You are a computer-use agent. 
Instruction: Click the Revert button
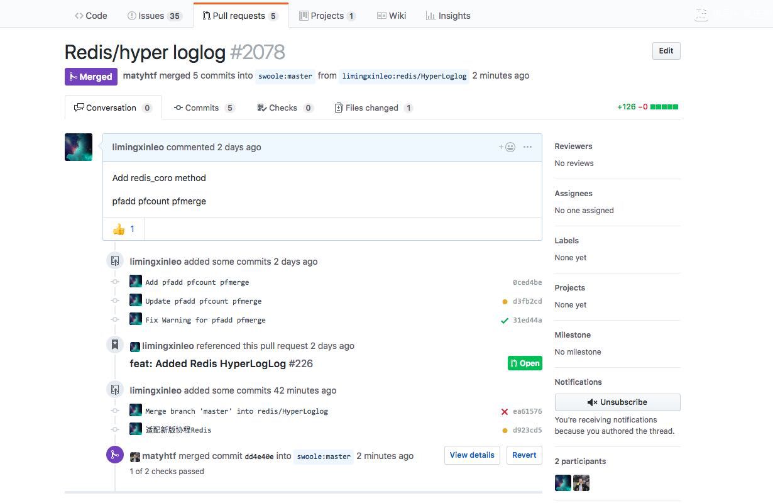[524, 455]
